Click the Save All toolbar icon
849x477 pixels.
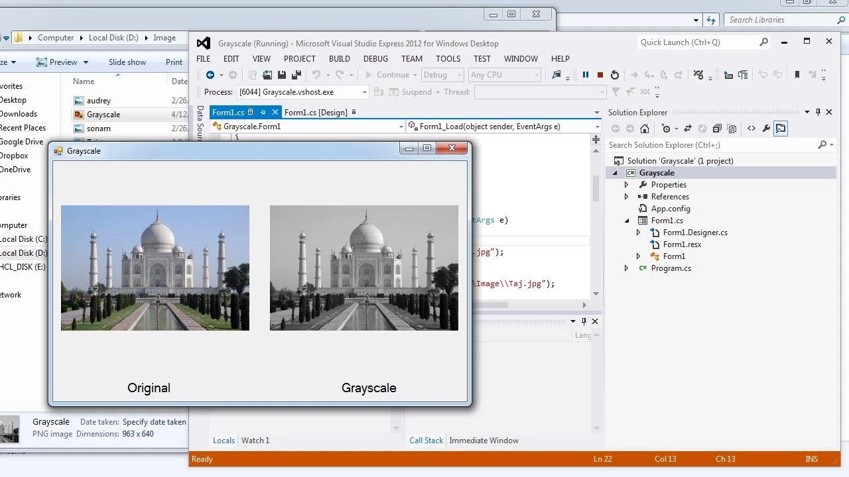coord(296,75)
